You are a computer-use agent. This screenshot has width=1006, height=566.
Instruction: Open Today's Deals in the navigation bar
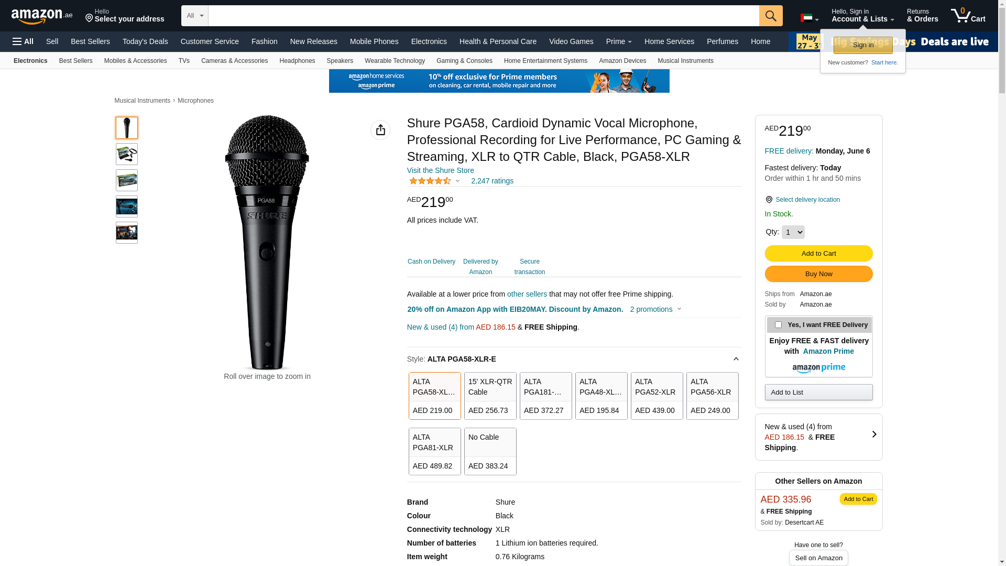click(145, 41)
